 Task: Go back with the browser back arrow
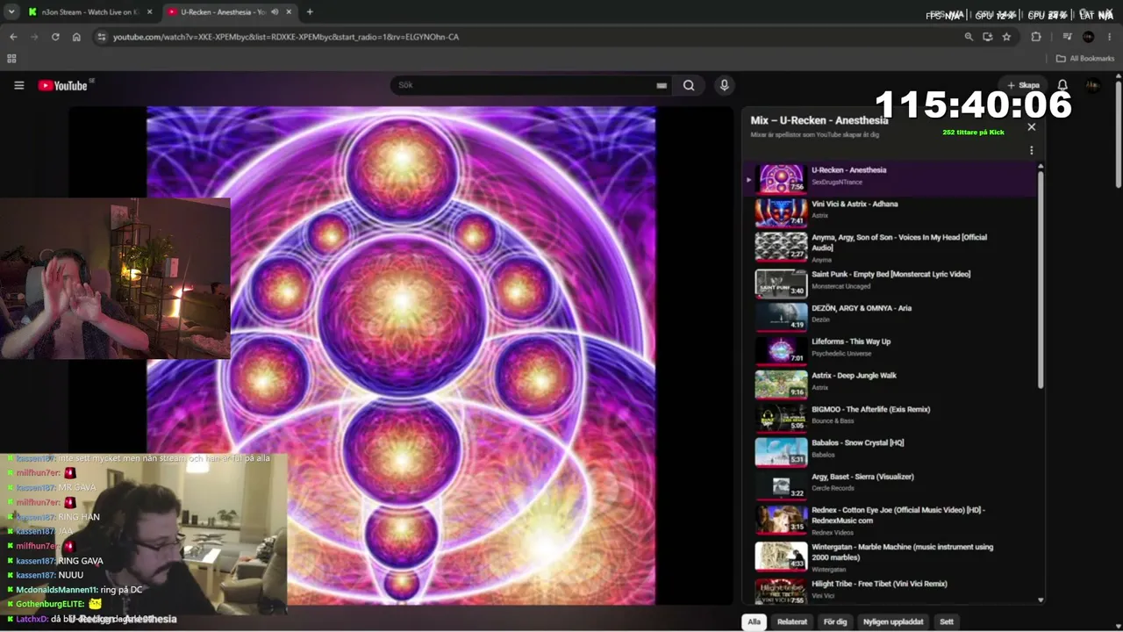tap(13, 37)
